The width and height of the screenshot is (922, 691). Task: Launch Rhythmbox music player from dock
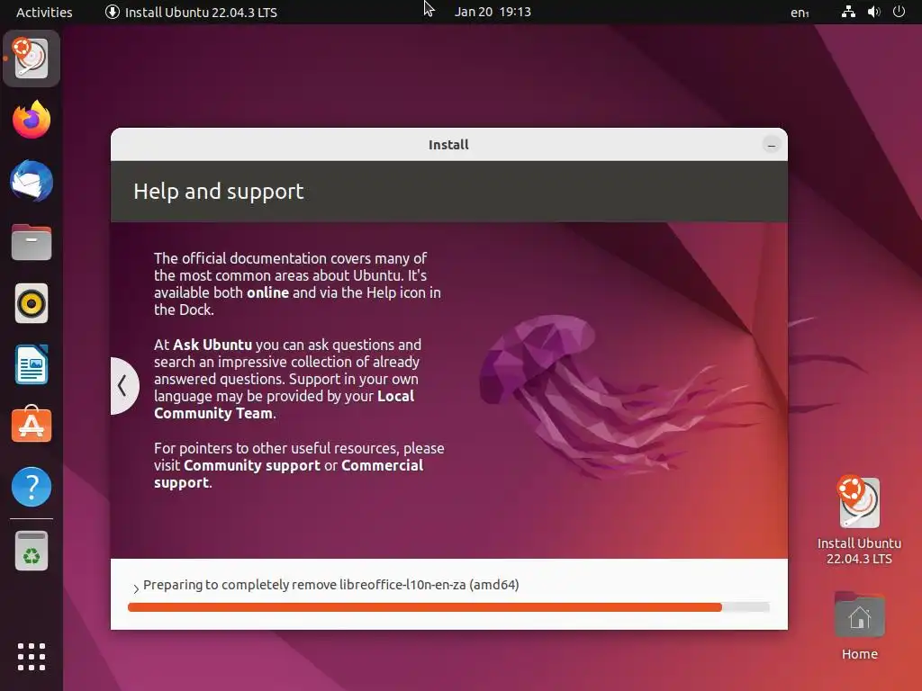pyautogui.click(x=32, y=303)
